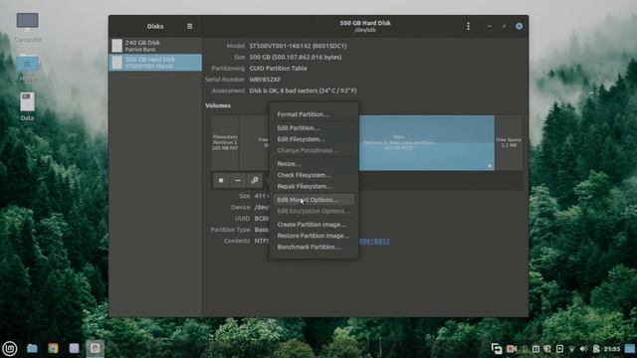Click model ST500VT001 text
Screen dimensions: 637x358
pyautogui.click(x=298, y=46)
